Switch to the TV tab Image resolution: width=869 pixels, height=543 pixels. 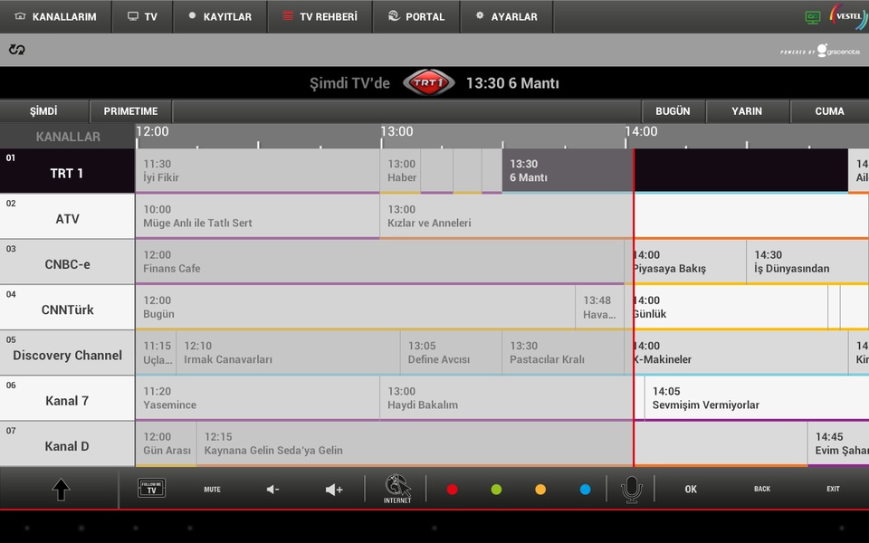click(142, 16)
